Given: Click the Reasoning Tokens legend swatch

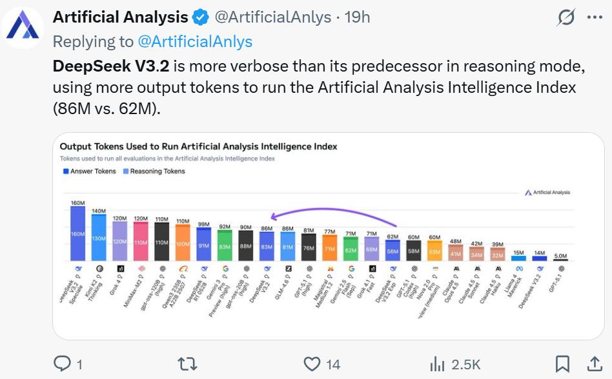Looking at the screenshot, I should [x=126, y=171].
